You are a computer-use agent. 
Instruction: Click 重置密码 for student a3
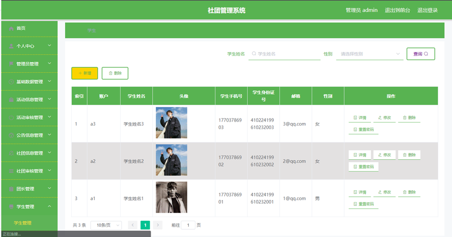point(363,130)
